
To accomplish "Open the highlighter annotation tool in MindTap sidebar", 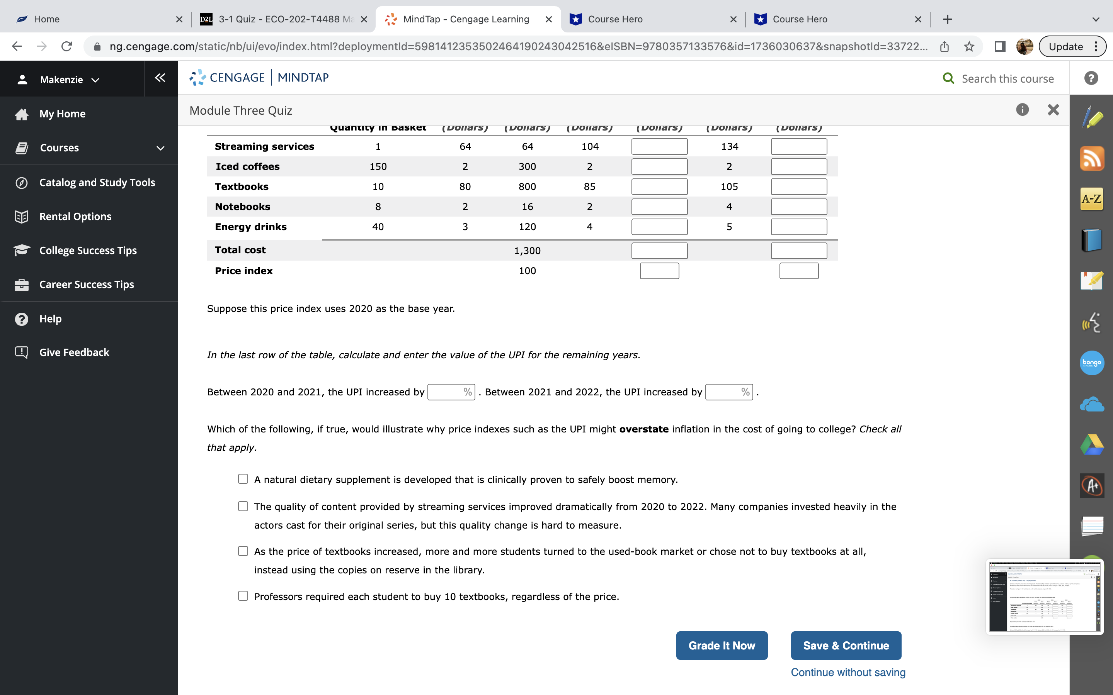I will pyautogui.click(x=1092, y=117).
